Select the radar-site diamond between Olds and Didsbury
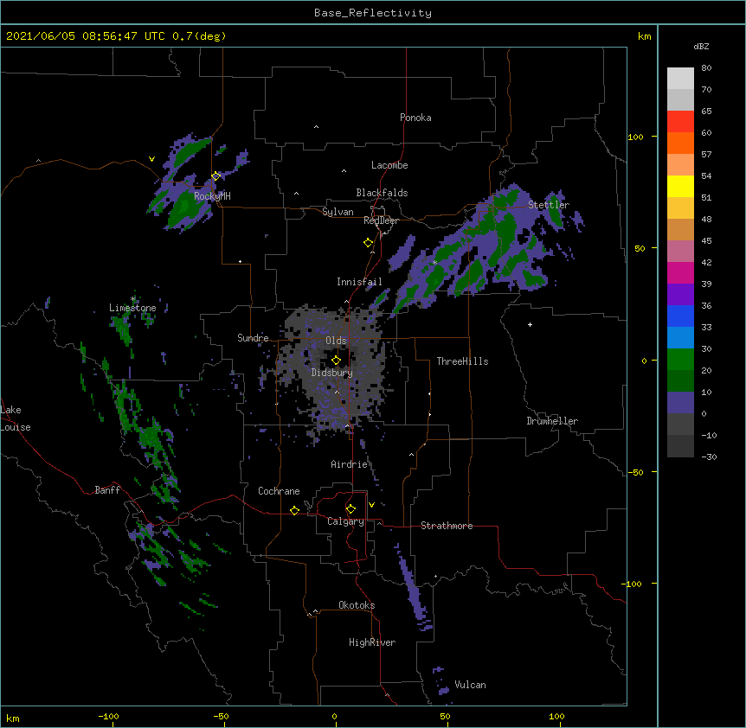This screenshot has height=728, width=746. [336, 361]
